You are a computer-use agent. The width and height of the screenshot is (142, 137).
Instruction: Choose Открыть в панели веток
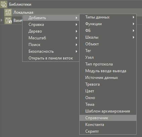coord(51,58)
